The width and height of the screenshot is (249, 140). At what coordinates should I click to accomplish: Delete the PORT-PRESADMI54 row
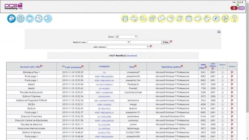click(x=232, y=76)
